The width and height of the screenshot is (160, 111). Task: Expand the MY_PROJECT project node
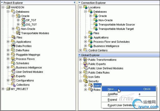tap(3, 89)
